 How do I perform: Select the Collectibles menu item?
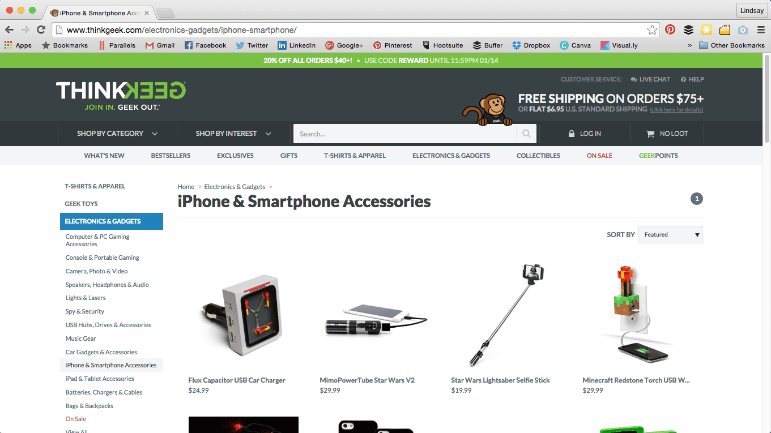coord(538,156)
